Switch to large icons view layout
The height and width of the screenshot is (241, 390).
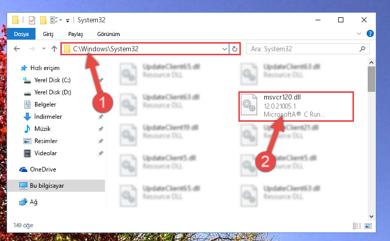368,226
